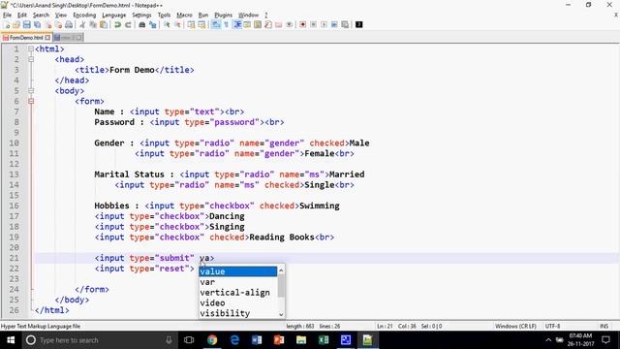Open the User Defined Language toolbar icon

(247, 24)
